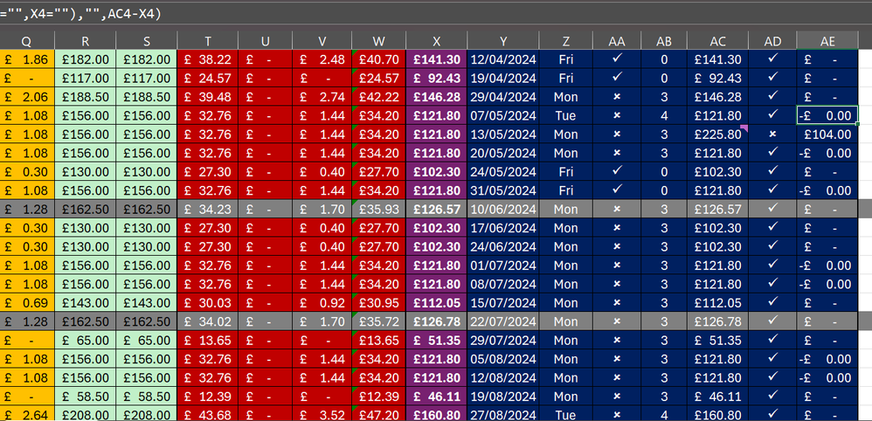Select the date cell 22/07/2024
This screenshot has width=872, height=421.
(x=502, y=321)
